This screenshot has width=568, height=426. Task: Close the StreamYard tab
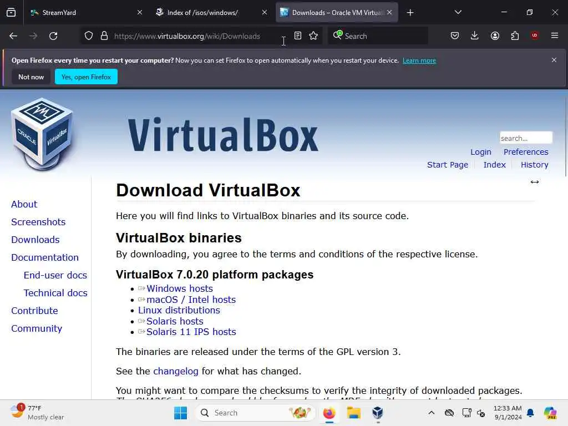[x=140, y=13]
